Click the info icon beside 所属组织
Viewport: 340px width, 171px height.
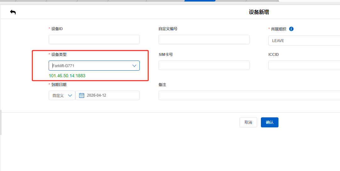tap(291, 29)
